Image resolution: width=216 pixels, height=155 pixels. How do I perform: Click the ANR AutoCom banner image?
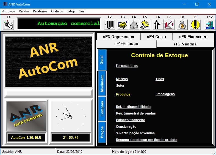coord(48,62)
